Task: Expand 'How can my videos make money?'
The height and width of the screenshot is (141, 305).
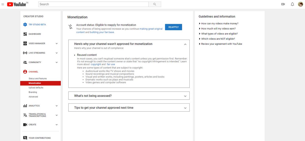Action: (x=219, y=23)
